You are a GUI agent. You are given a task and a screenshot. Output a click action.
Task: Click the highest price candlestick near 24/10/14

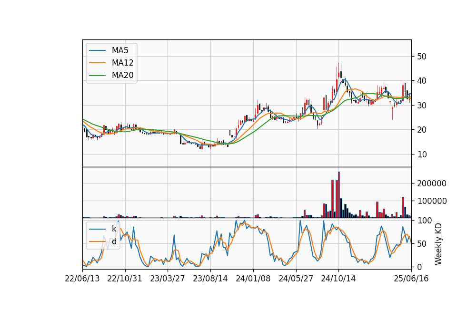[x=339, y=71]
